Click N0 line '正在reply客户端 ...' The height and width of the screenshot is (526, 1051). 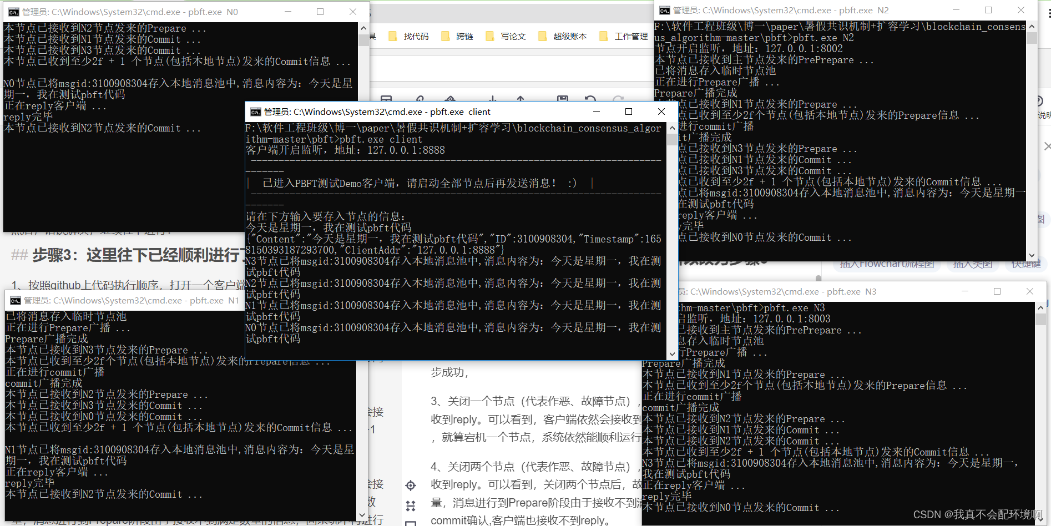55,106
